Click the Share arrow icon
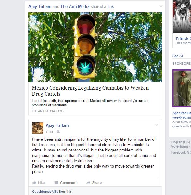Screen dimensions: 191x195 pyautogui.click(x=88, y=183)
